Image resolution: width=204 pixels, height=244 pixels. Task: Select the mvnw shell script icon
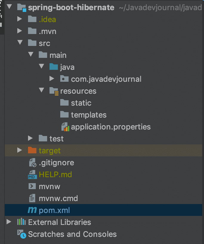tap(32, 186)
